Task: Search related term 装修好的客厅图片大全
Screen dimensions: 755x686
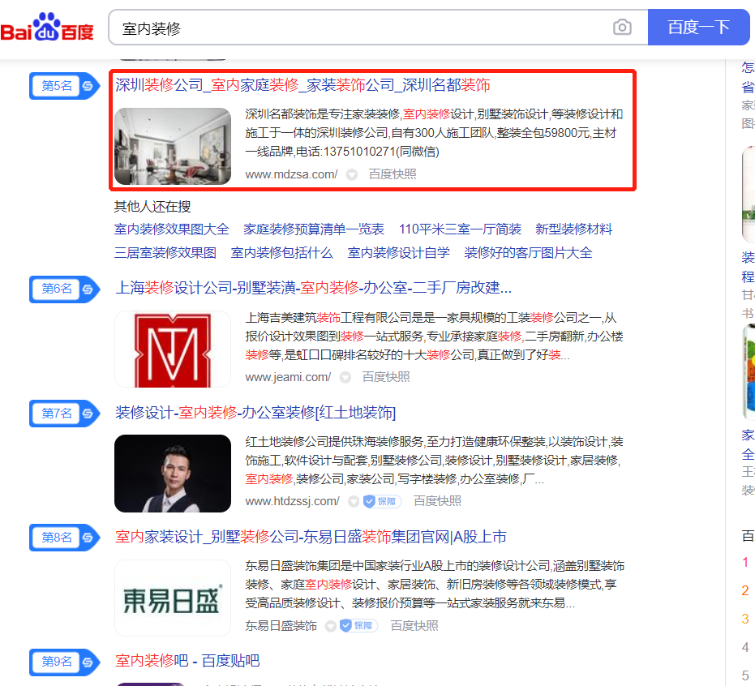Action: [528, 253]
